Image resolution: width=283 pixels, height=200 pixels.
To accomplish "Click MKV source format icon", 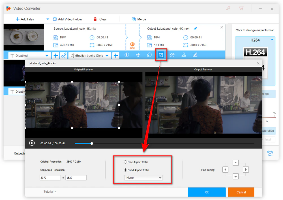I will (x=55, y=38).
